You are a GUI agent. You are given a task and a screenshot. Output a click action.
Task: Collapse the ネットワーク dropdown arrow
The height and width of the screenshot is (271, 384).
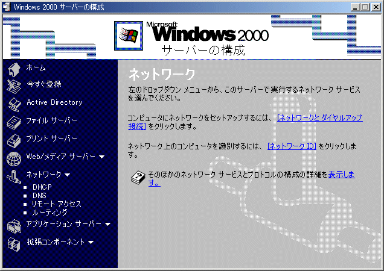tap(68, 175)
